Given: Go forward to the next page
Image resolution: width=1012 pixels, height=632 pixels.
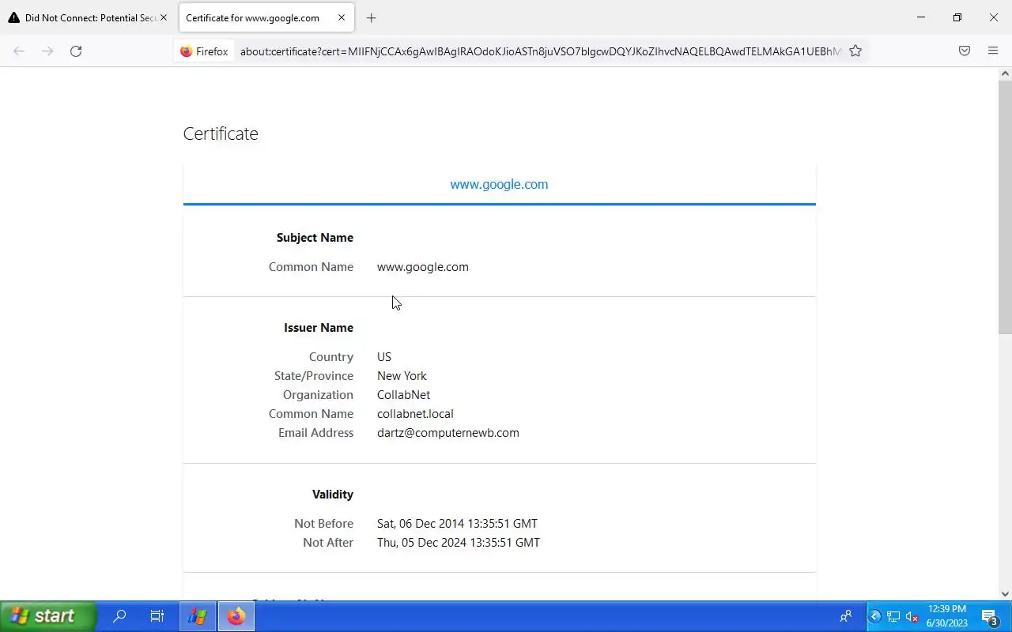Looking at the screenshot, I should pyautogui.click(x=47, y=51).
